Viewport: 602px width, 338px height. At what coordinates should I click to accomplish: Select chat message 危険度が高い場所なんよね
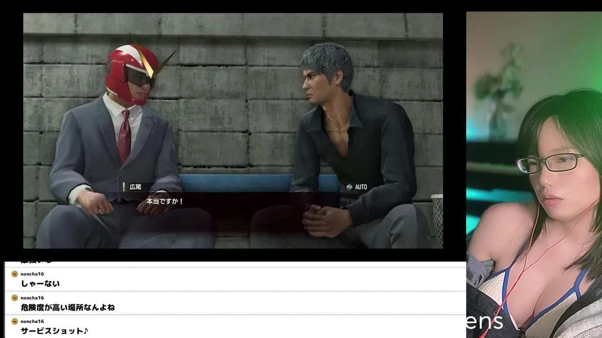click(68, 307)
